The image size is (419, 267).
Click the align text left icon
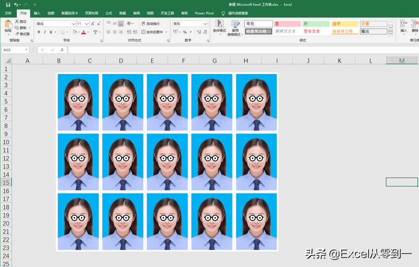109,32
